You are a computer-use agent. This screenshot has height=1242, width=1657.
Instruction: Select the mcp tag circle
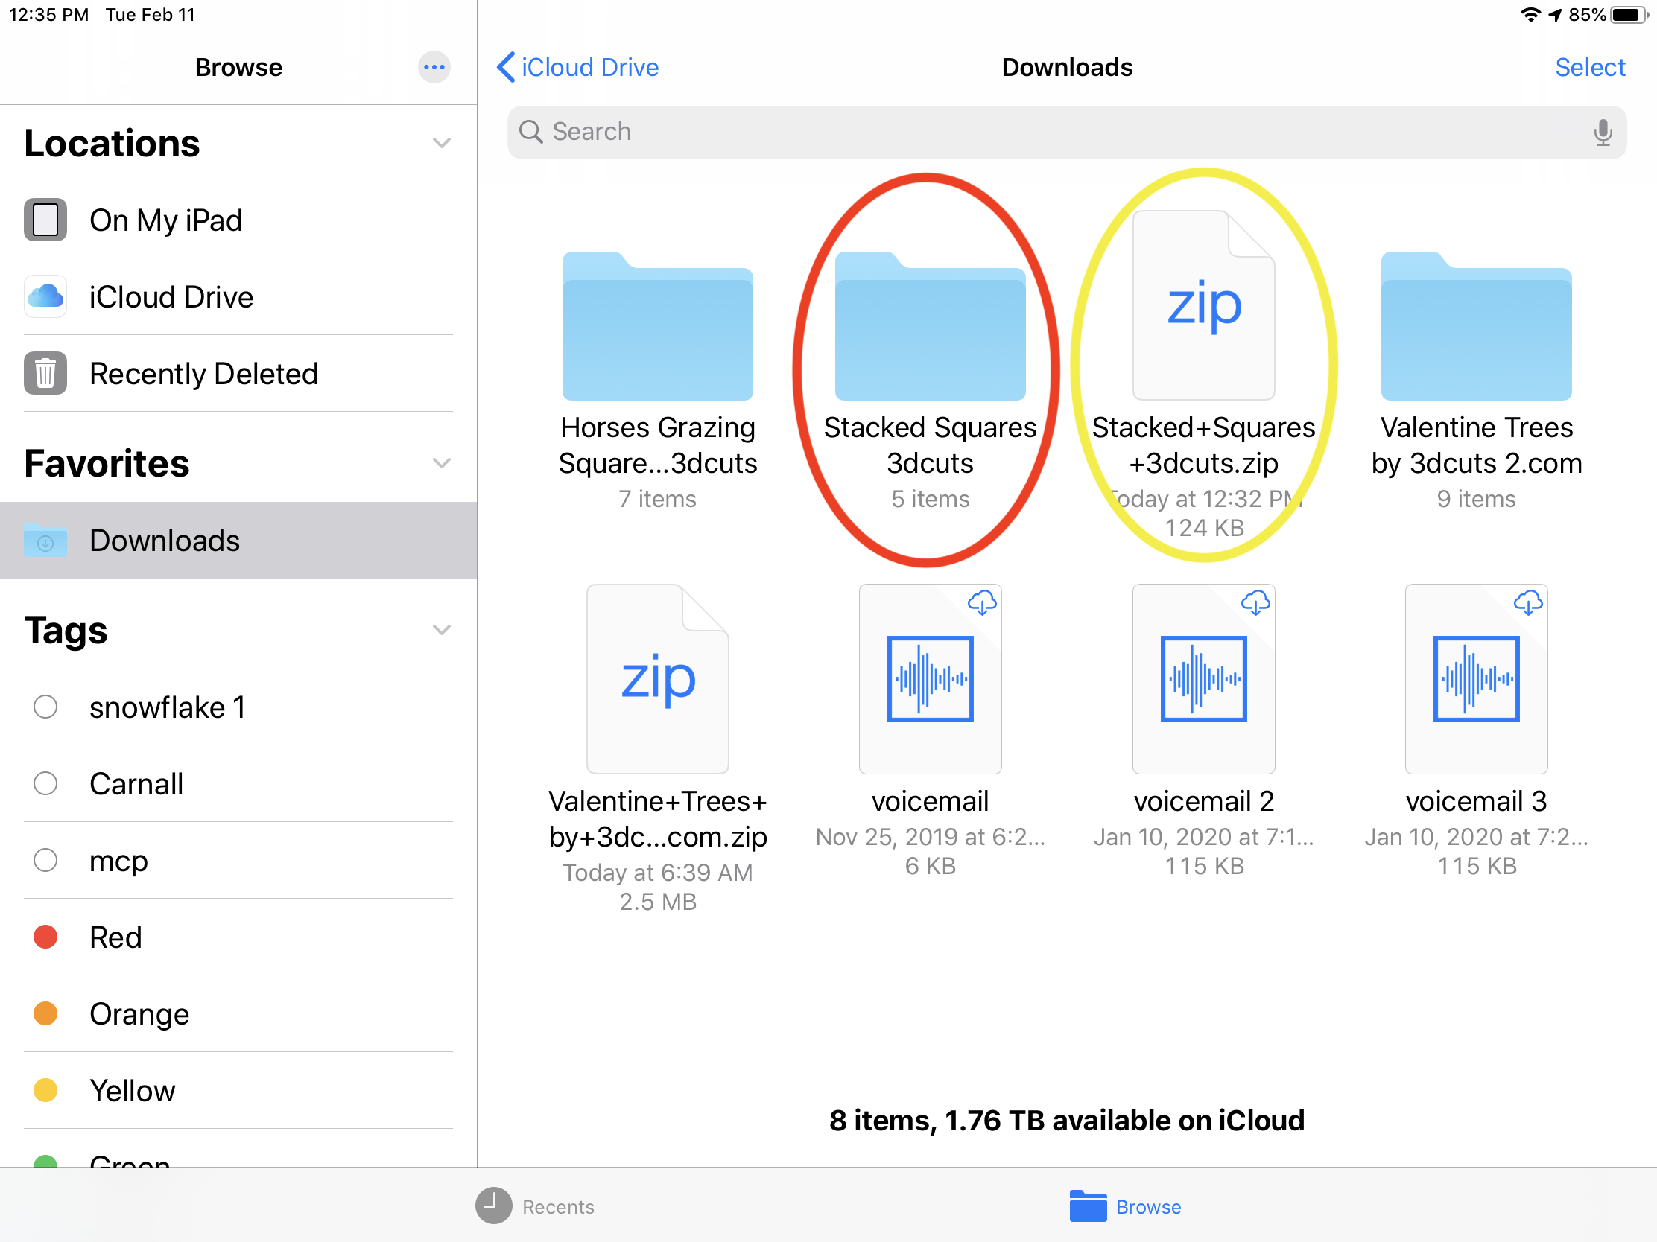45,860
